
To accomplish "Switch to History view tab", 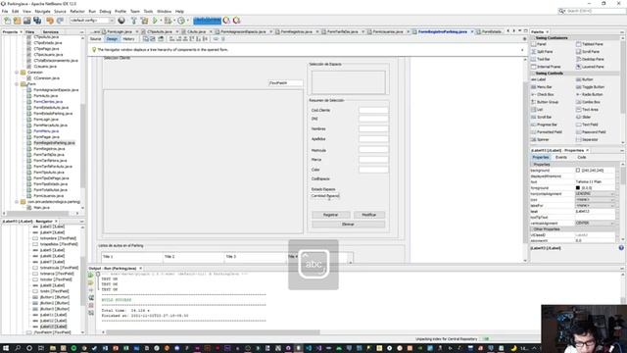I will point(128,39).
